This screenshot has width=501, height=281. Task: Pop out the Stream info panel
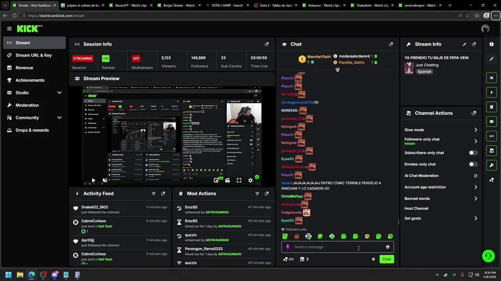474,44
